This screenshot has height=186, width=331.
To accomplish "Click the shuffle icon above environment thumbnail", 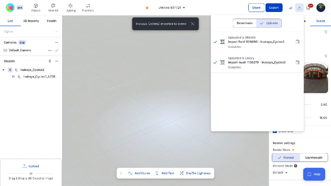I will pos(326,56).
